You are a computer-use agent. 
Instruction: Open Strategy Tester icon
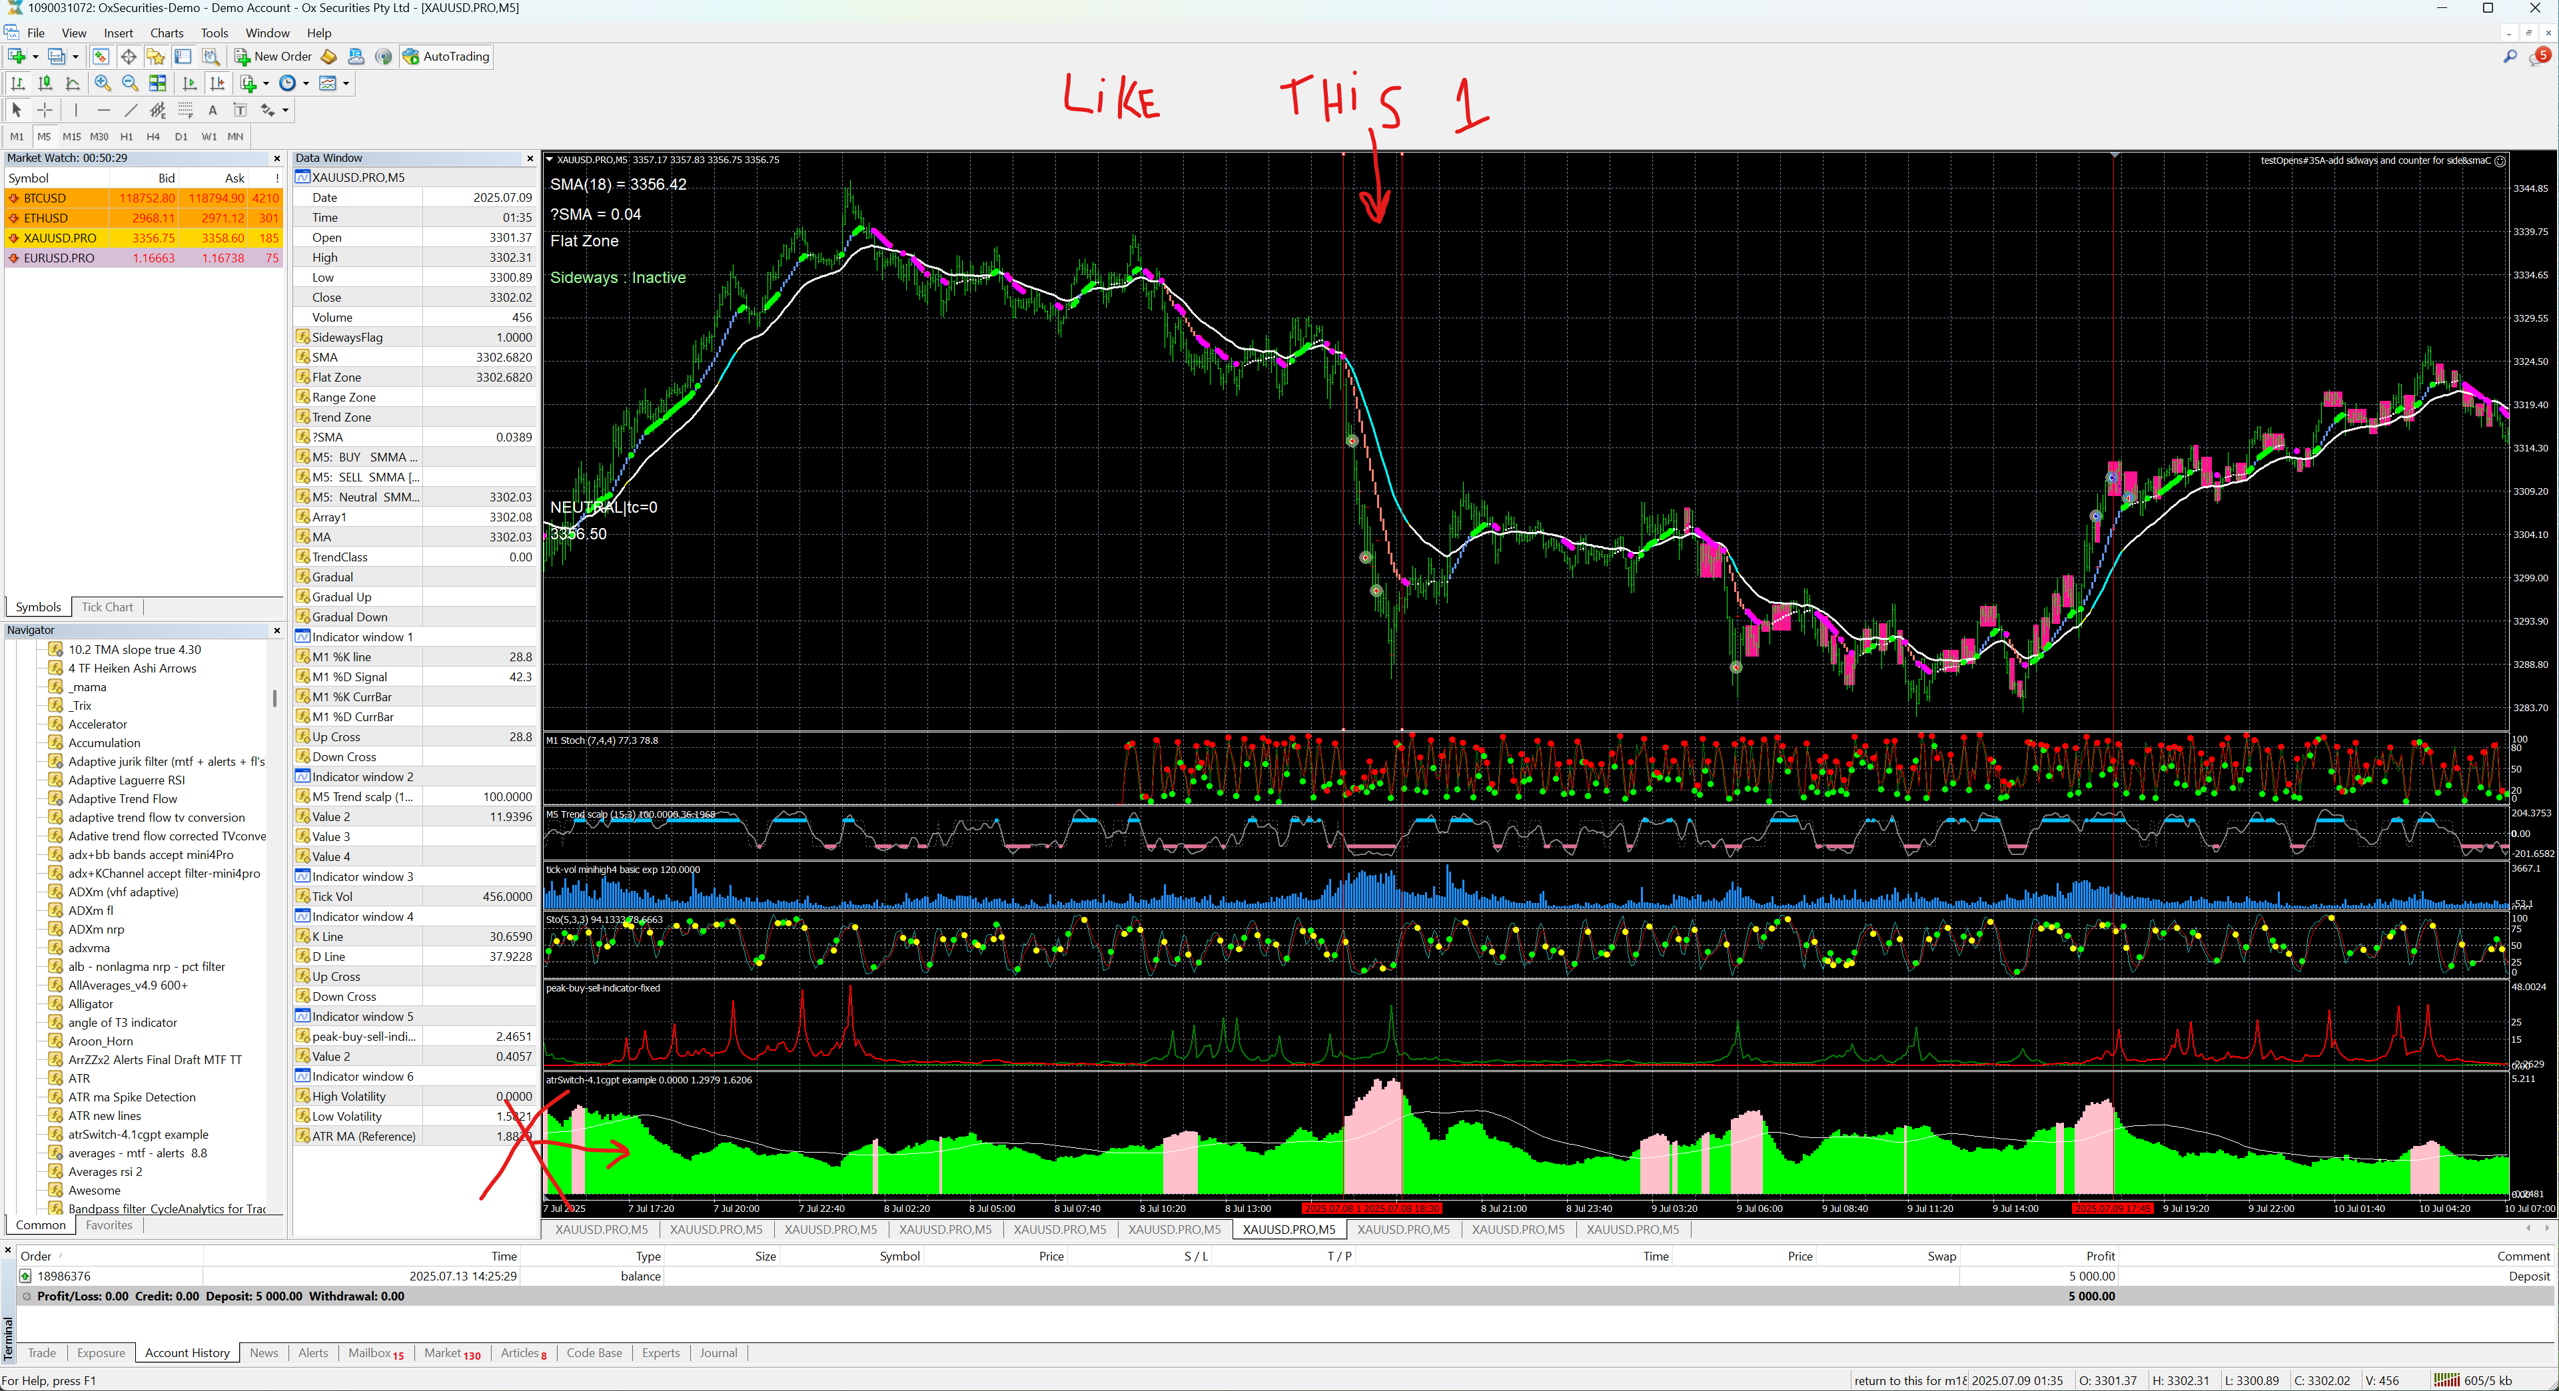(x=211, y=57)
